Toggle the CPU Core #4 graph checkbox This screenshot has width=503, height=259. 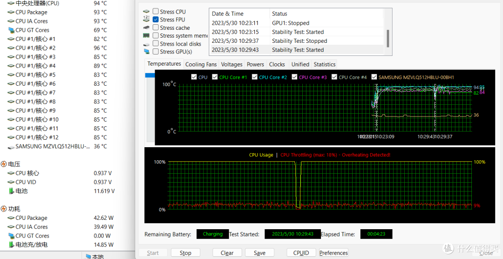[334, 77]
